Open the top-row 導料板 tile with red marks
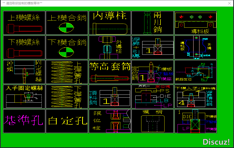This screenshot has width=234, height=148. [195, 23]
